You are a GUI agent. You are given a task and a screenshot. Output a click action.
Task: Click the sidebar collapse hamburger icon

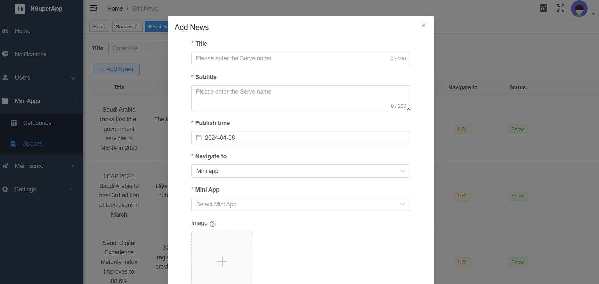pyautogui.click(x=94, y=8)
